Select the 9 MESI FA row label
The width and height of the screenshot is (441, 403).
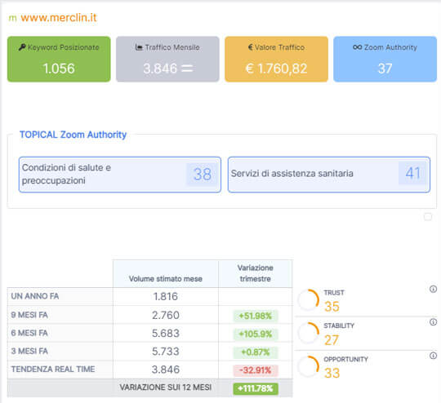(x=29, y=315)
